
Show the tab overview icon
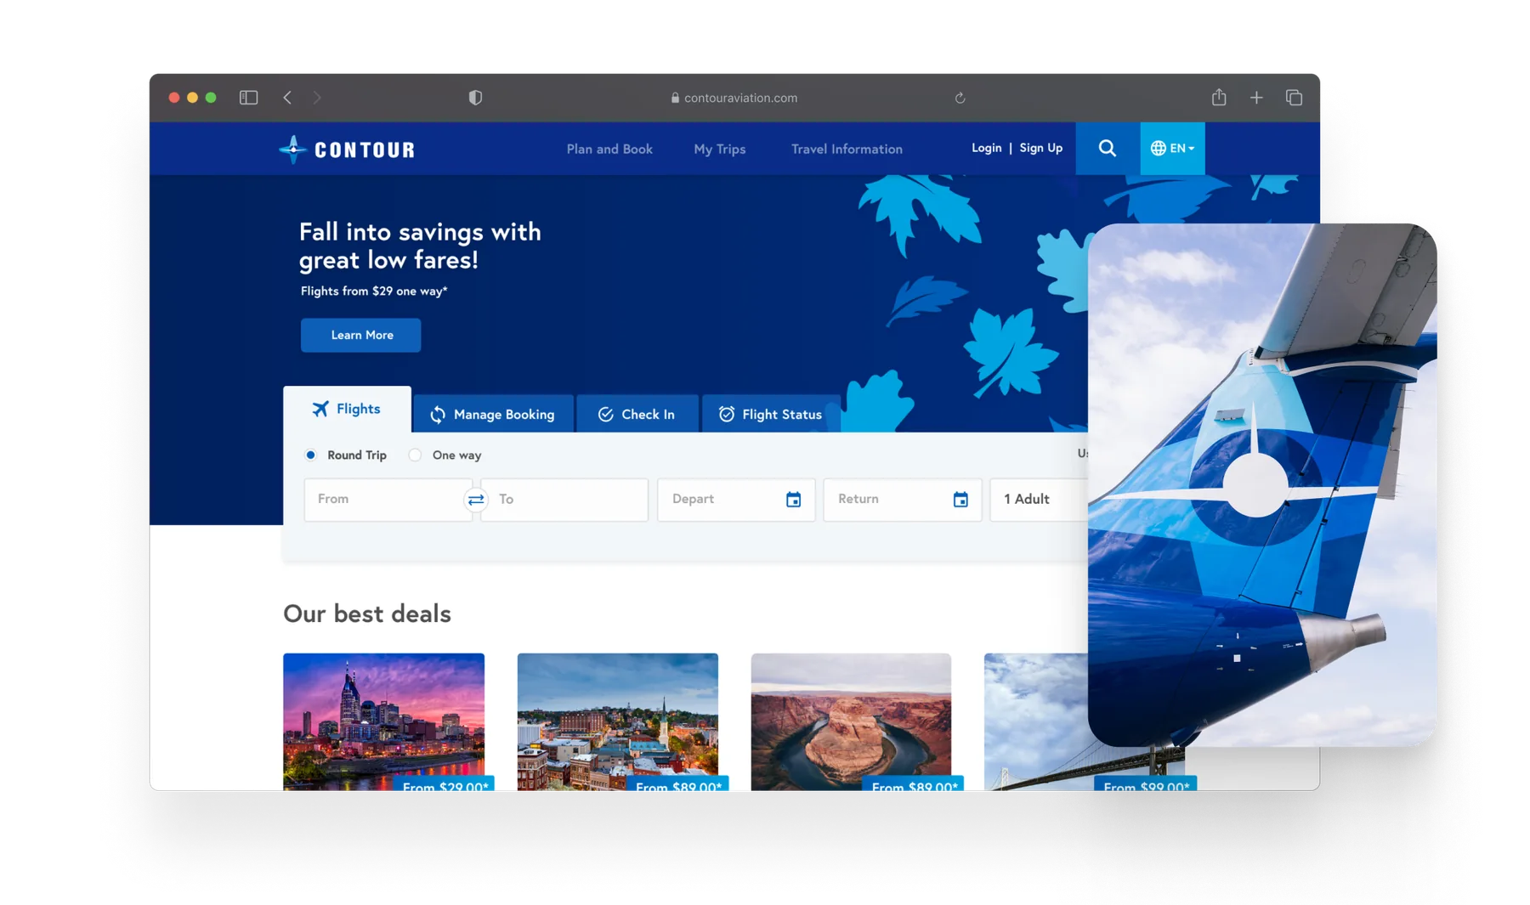pyautogui.click(x=1294, y=98)
